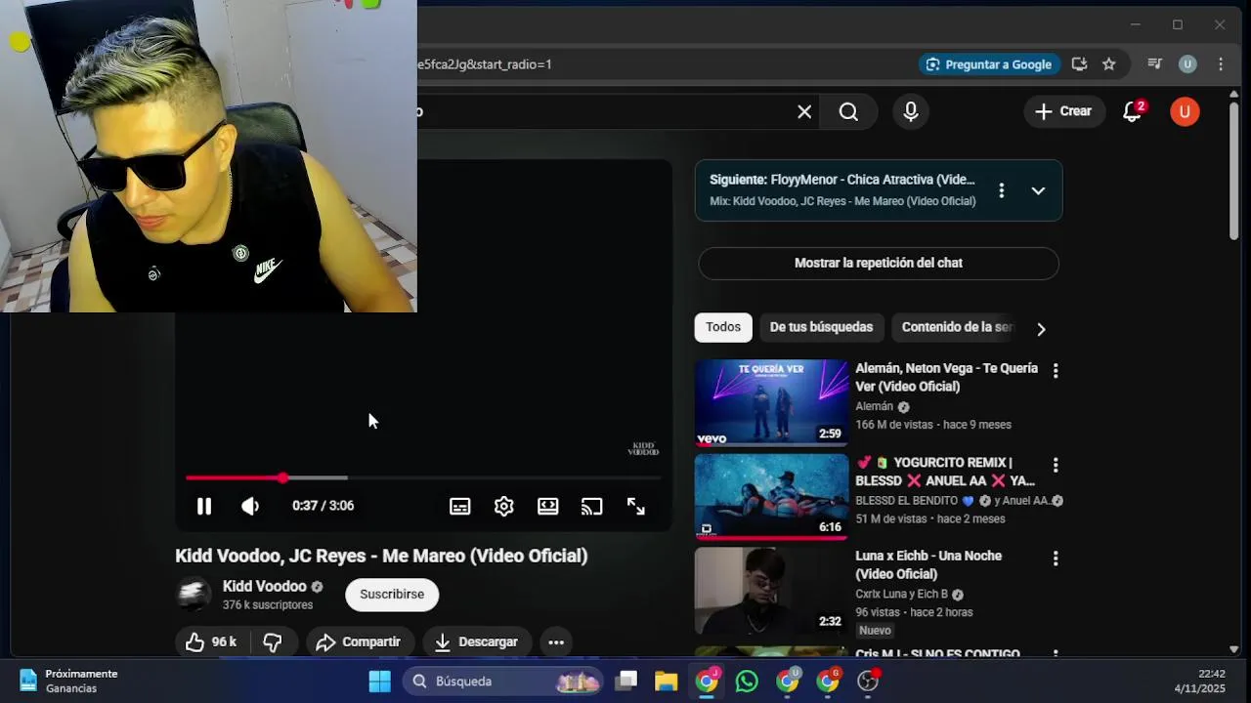The image size is (1251, 703).
Task: Open the YOGURCITO REMIX video thumbnail
Action: pos(772,496)
